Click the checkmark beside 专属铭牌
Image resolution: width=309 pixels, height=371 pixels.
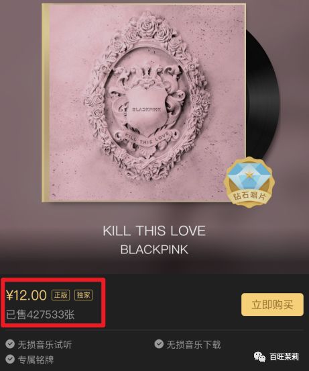click(10, 359)
